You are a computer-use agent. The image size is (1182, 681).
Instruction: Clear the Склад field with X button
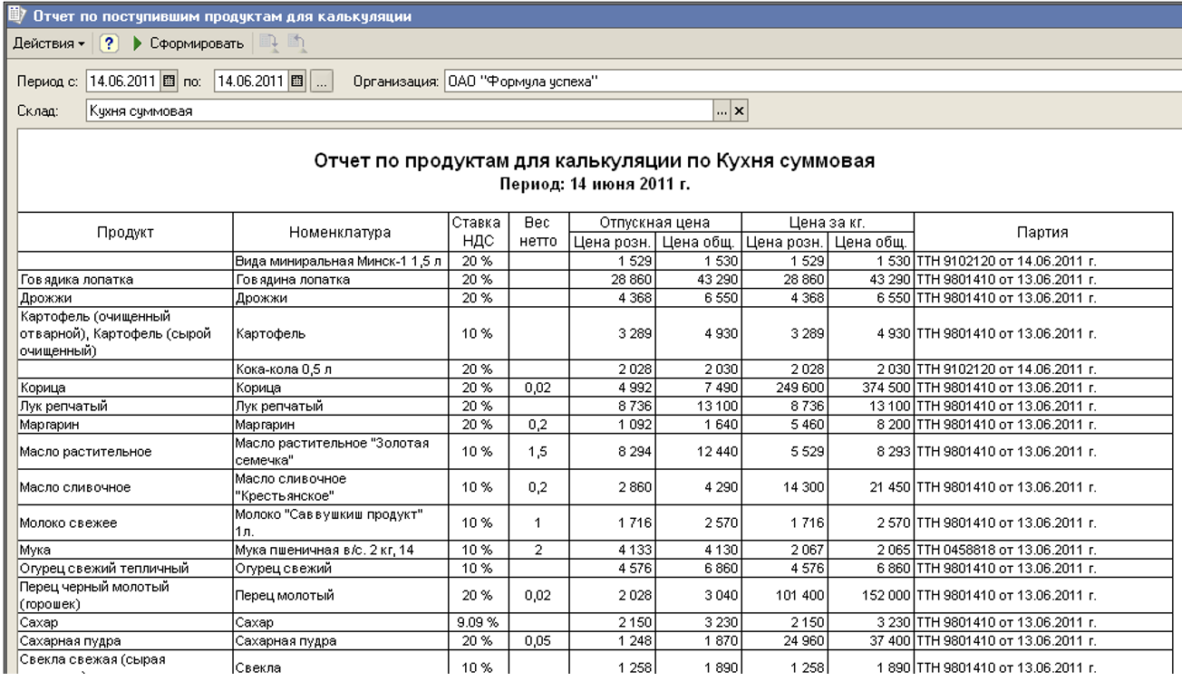tap(739, 111)
